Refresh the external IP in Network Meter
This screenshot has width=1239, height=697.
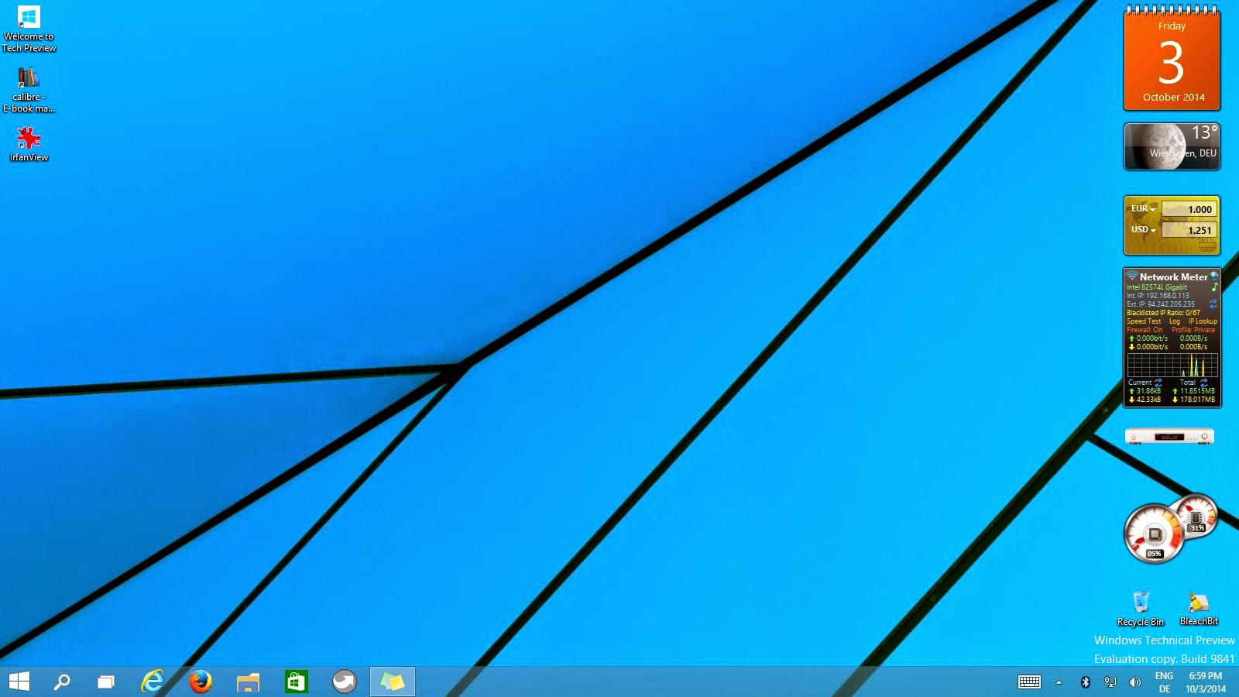tap(1213, 304)
